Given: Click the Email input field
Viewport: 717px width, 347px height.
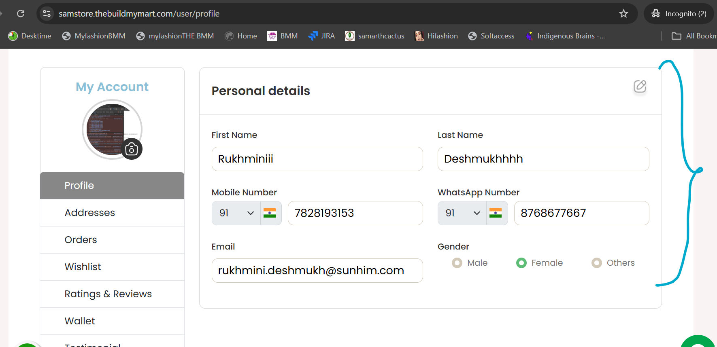Looking at the screenshot, I should (317, 271).
